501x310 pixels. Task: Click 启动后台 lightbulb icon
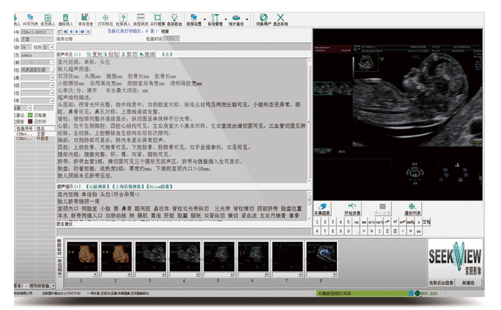coord(174,20)
